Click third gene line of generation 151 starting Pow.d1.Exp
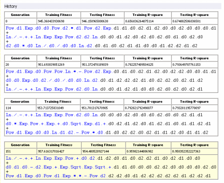The width and height of the screenshot is (224, 183). [108, 176]
